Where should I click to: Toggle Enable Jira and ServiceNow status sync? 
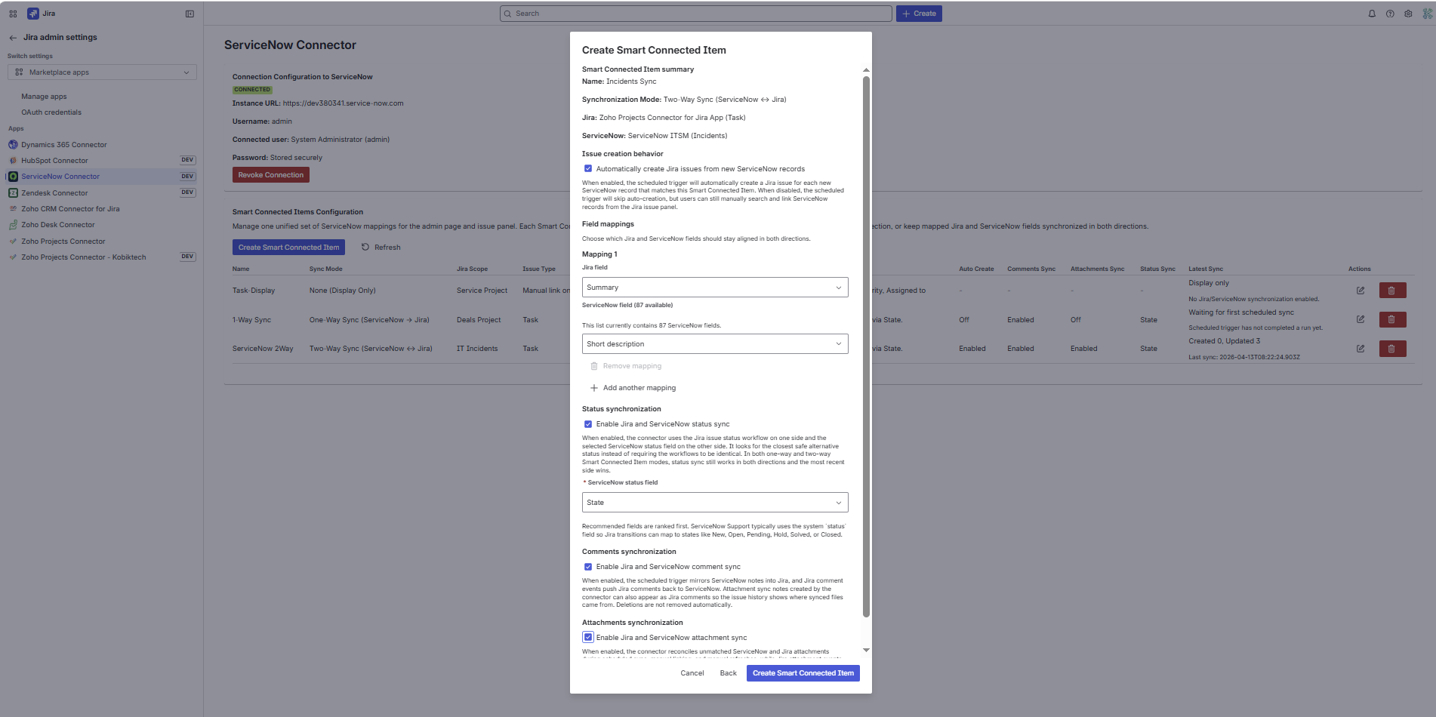pos(588,424)
